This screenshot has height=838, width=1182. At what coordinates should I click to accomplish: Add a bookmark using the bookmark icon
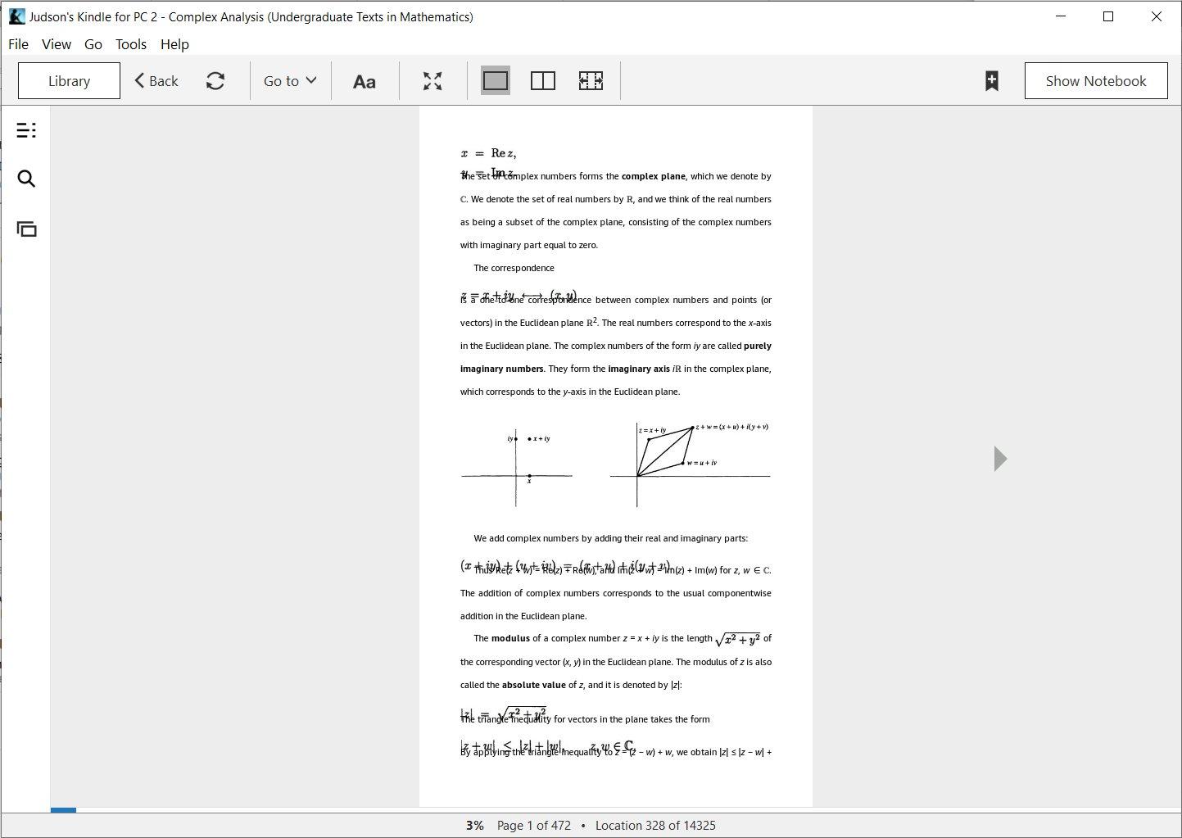coord(991,80)
